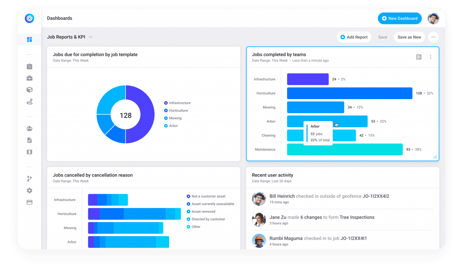The width and height of the screenshot is (463, 276).
Task: Open the briefcase icon in the sidebar
Action: click(29, 78)
